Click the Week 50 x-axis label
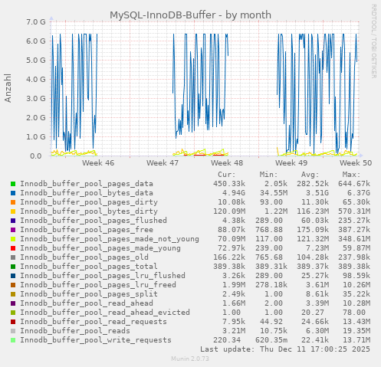Screen dimensions: 381x367 (356, 163)
